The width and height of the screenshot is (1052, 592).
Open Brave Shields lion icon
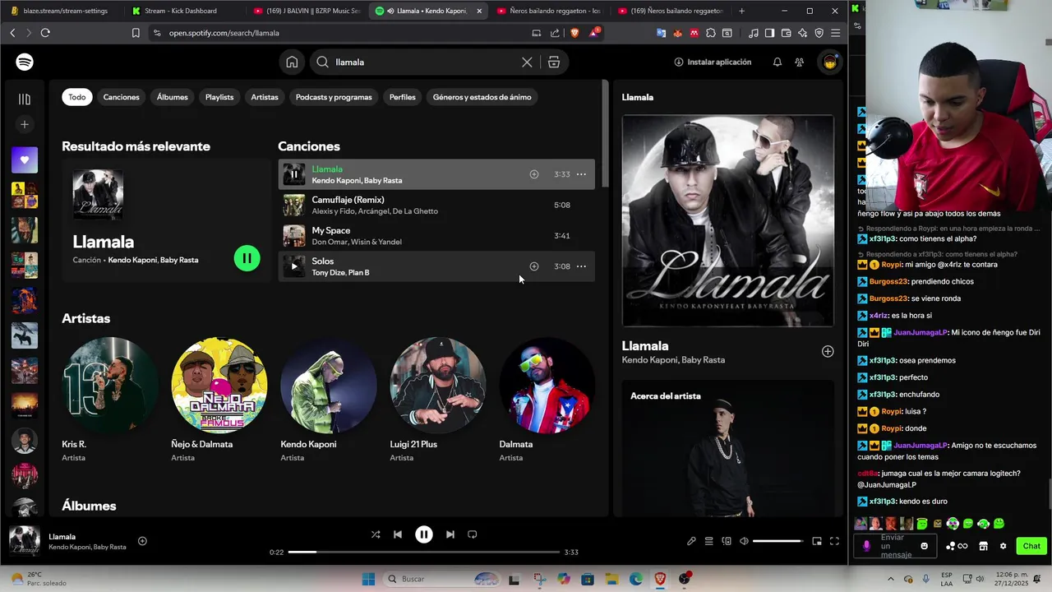click(574, 33)
